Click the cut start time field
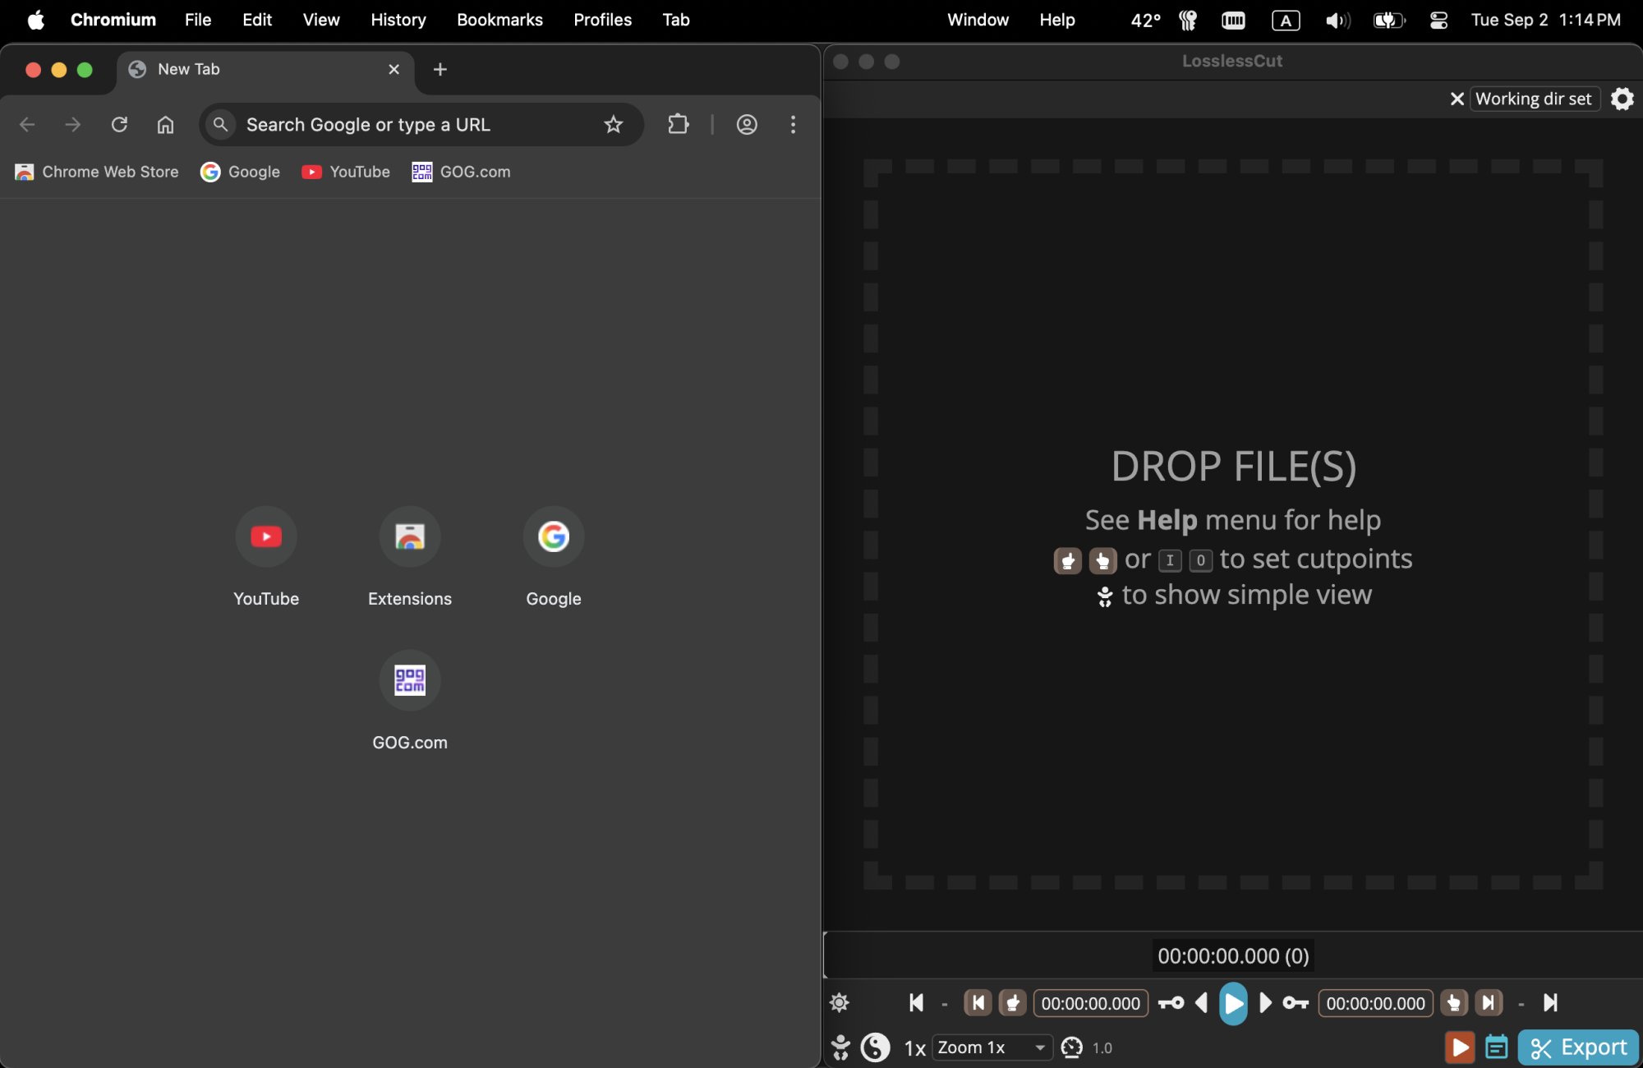1643x1068 pixels. click(x=1090, y=1003)
